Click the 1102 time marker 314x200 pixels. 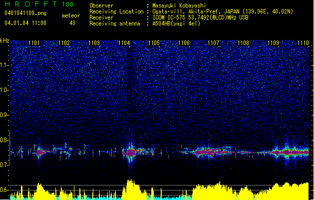(x=64, y=42)
